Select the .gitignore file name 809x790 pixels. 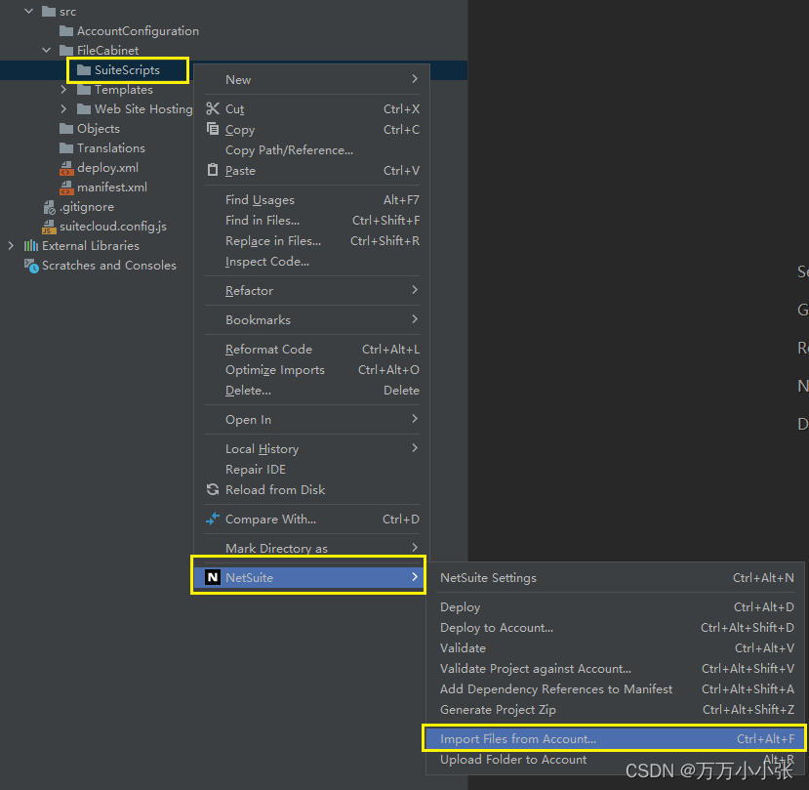pos(87,207)
